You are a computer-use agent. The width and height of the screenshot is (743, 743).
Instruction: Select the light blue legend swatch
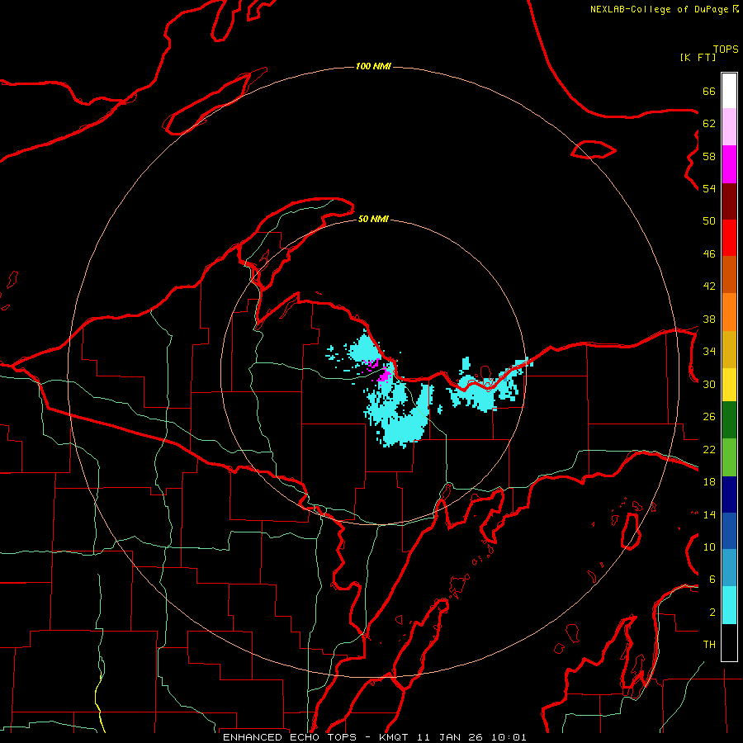tap(729, 568)
